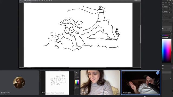Screen dimensions: 173x97
Task: Click the document tab above the canvas
Action: (x=26, y=2)
